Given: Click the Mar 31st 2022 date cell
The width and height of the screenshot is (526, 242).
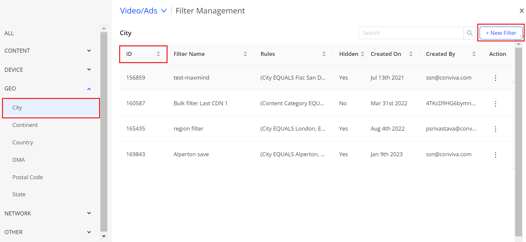Looking at the screenshot, I should [389, 103].
